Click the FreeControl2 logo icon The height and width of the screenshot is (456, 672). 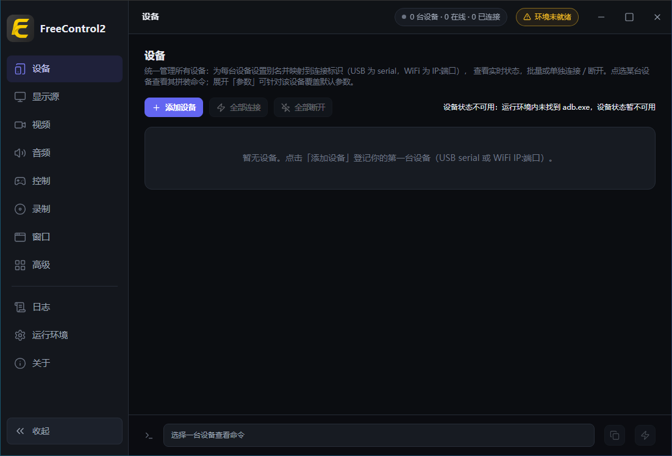click(x=20, y=28)
